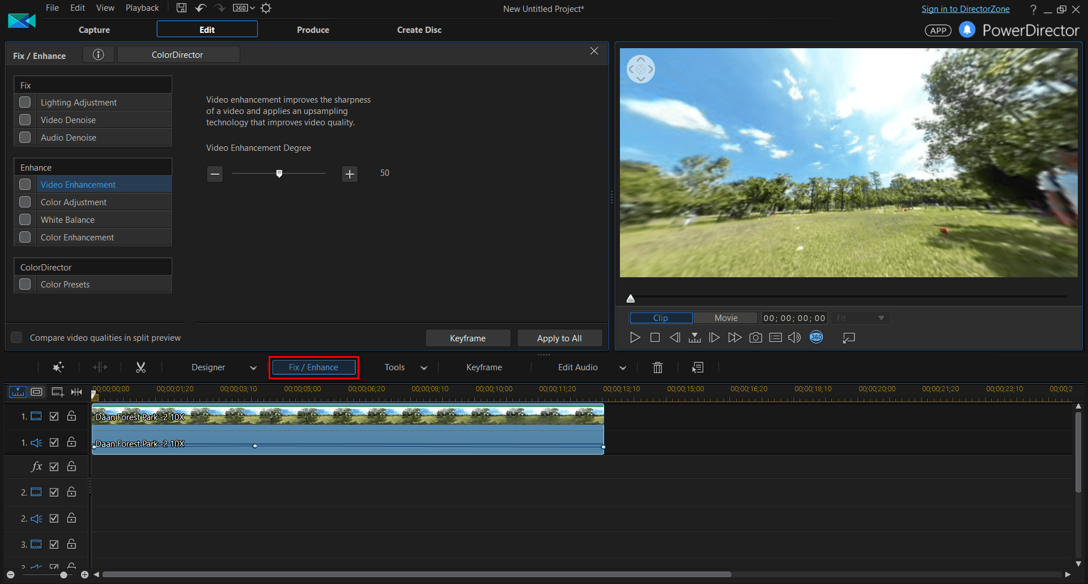Expand the Edit Audio dropdown arrow
Viewport: 1088px width, 584px height.
tap(623, 368)
